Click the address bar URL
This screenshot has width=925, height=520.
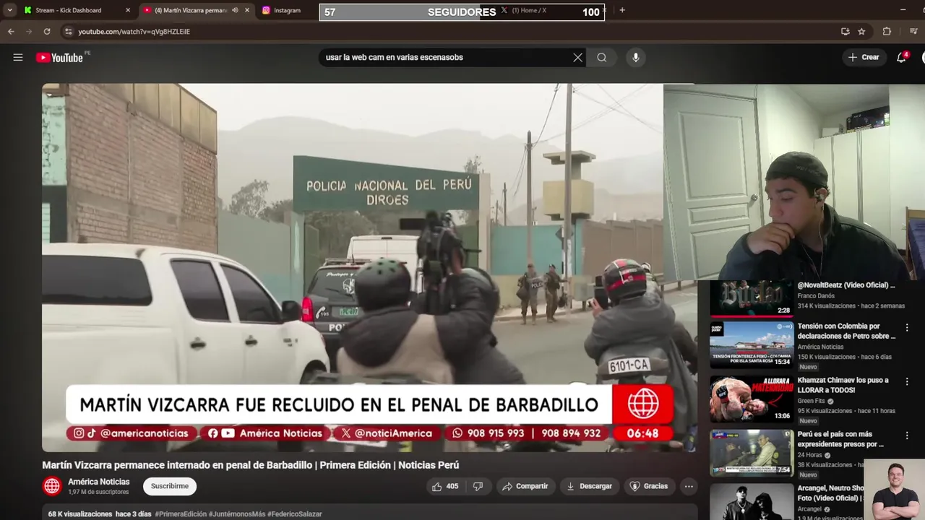pyautogui.click(x=134, y=32)
